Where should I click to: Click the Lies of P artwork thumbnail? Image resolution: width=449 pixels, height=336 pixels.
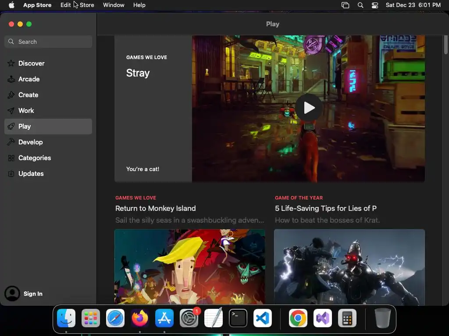[349, 266]
